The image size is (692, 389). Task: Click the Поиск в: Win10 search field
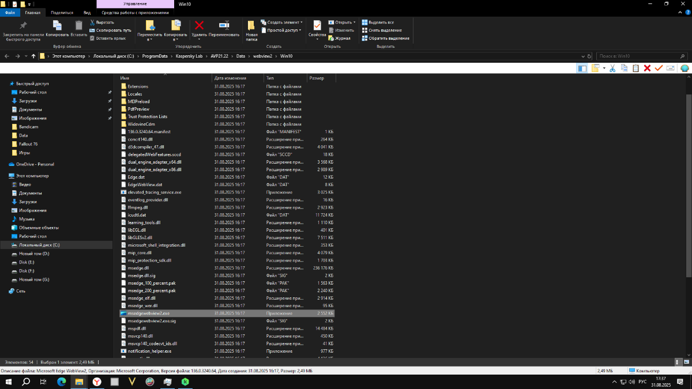click(x=641, y=56)
